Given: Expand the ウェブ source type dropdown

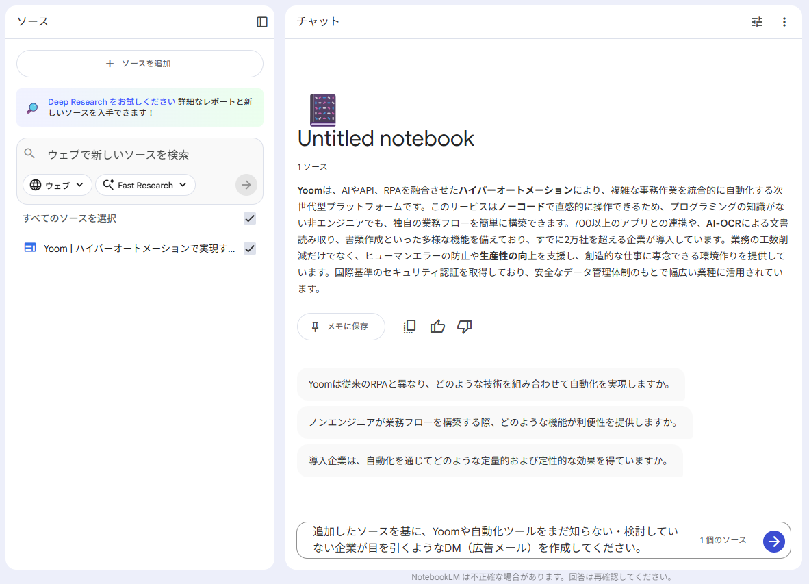Looking at the screenshot, I should (57, 185).
